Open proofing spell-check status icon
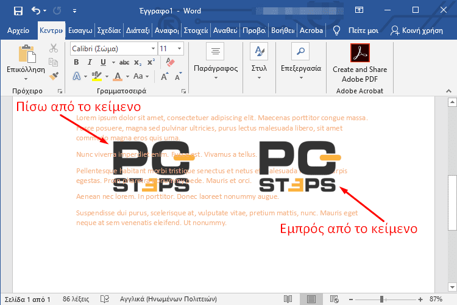 click(105, 299)
